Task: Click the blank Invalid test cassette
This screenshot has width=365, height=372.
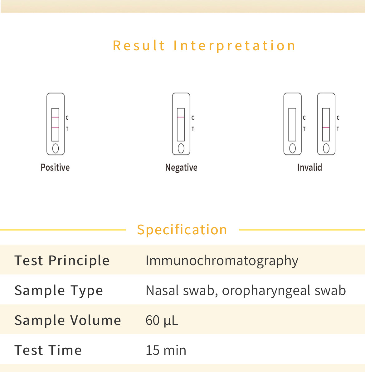Action: coord(292,124)
